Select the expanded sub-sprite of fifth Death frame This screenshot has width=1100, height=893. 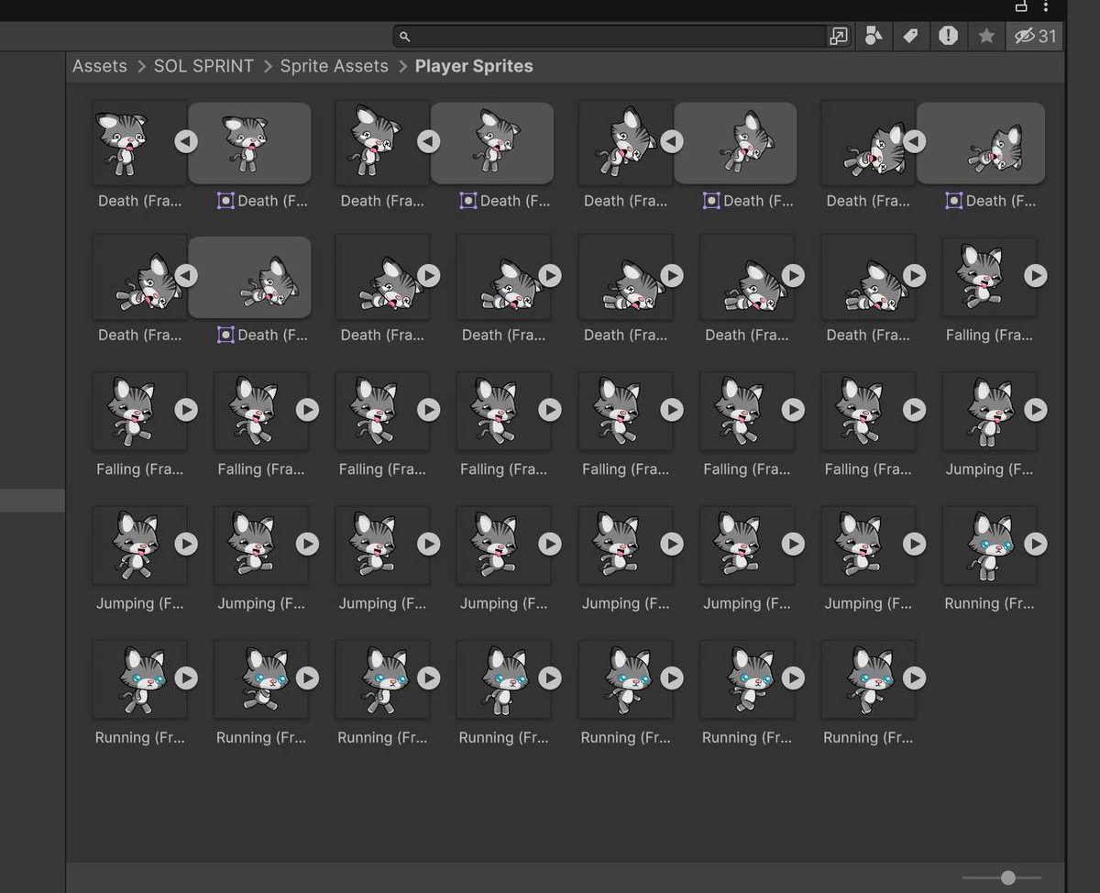249,277
